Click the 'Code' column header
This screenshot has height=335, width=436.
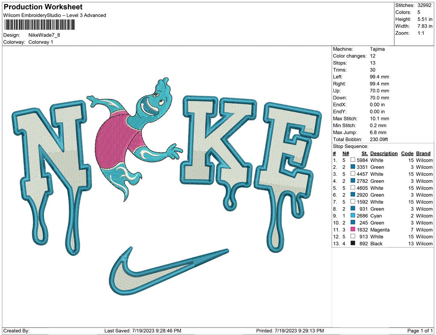407,153
